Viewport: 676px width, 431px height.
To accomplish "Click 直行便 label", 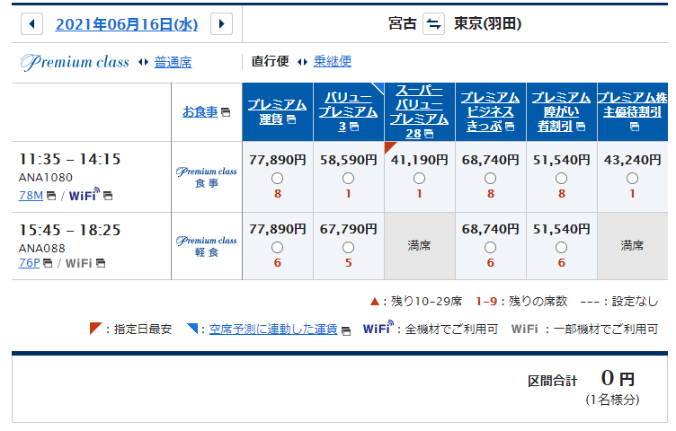I will pos(271,61).
